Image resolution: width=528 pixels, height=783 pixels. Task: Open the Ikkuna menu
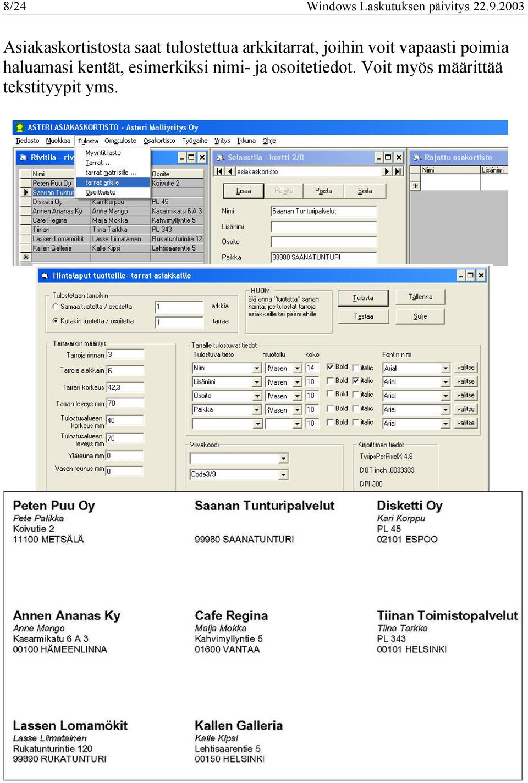click(x=246, y=141)
